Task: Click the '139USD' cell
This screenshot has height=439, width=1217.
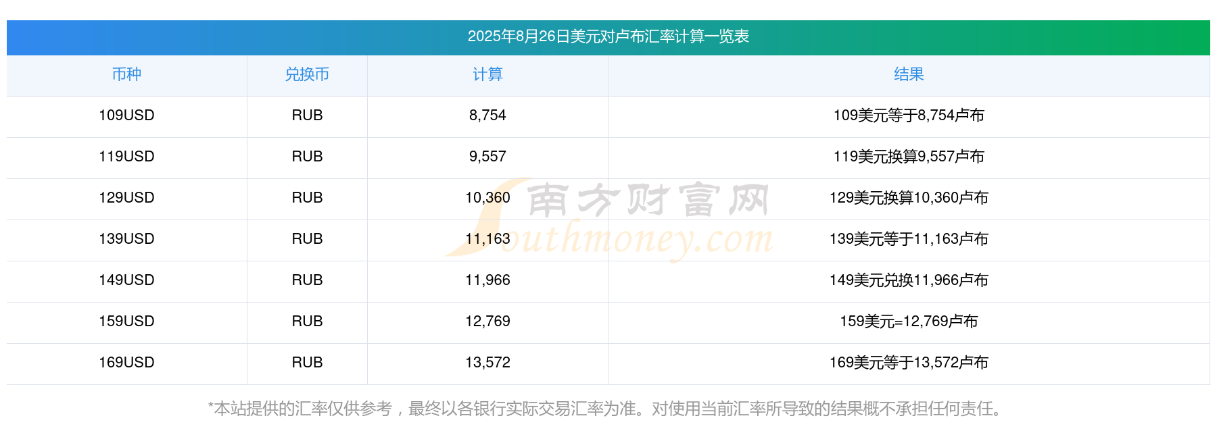Action: point(126,239)
